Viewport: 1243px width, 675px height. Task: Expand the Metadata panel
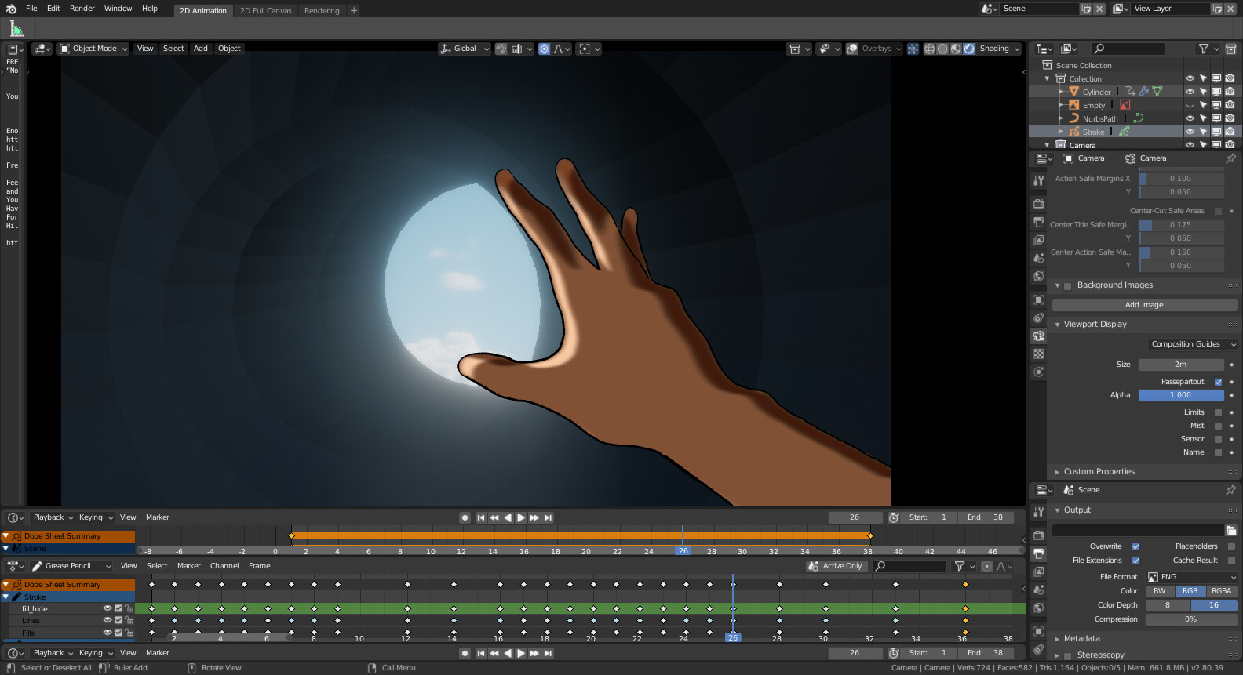1081,639
